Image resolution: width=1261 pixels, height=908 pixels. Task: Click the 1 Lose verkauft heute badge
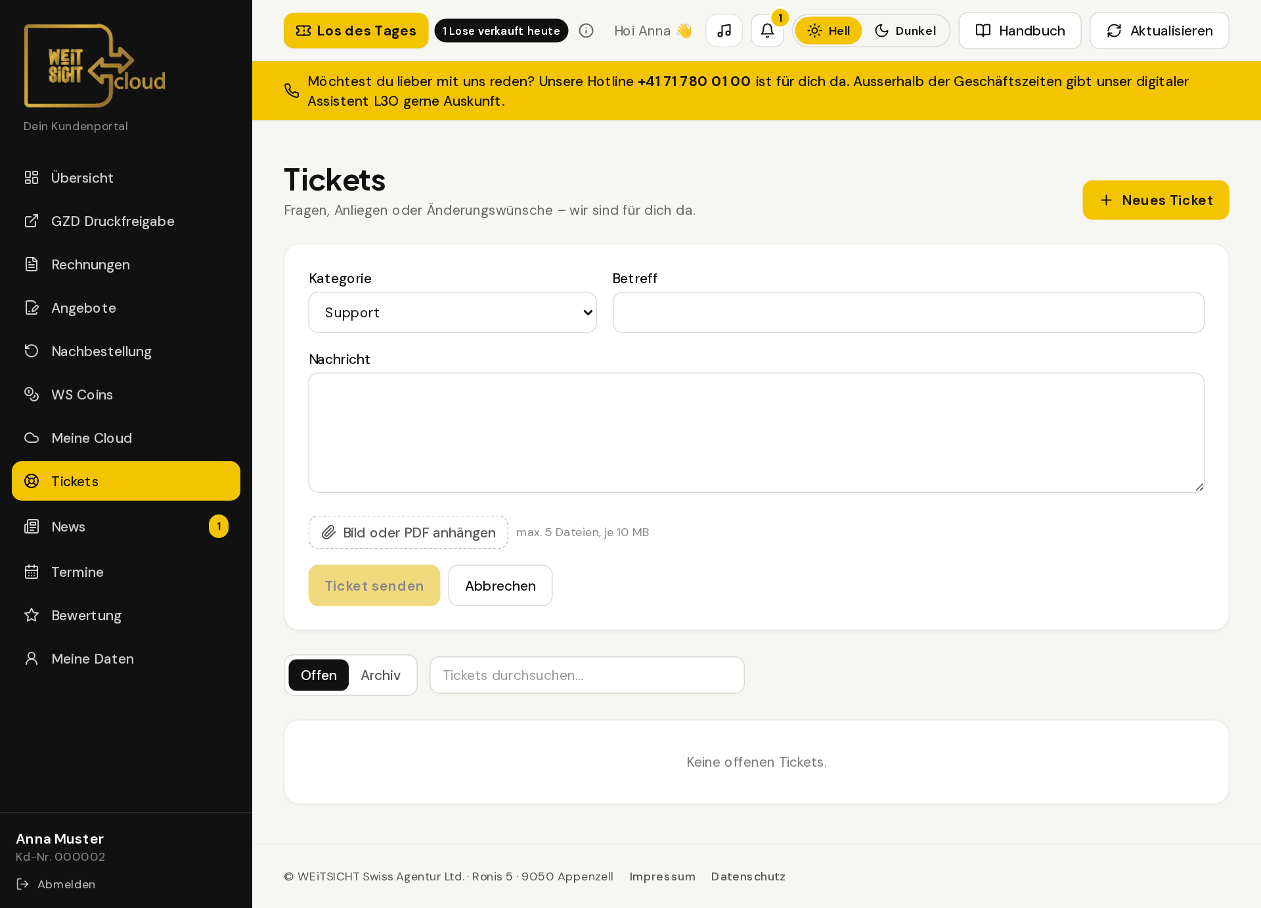point(501,31)
